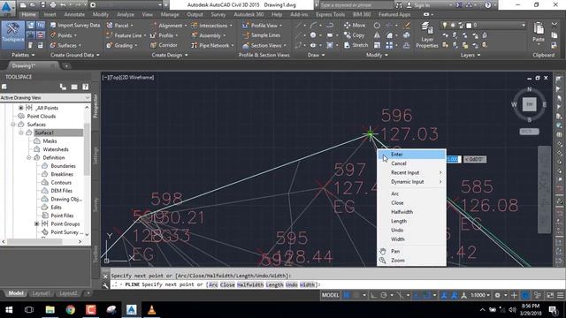Select Watersheds tree item
Image resolution: width=566 pixels, height=318 pixels.
(56, 149)
